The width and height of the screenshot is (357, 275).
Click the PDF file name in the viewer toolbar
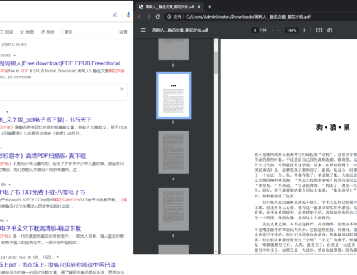181,30
